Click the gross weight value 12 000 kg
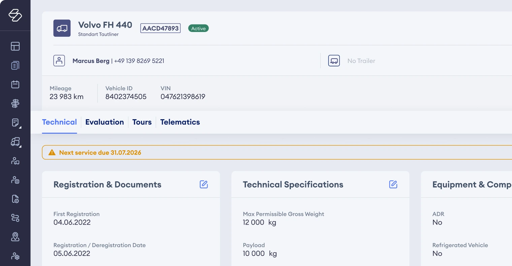Viewport: 512px width, 266px height. click(259, 222)
